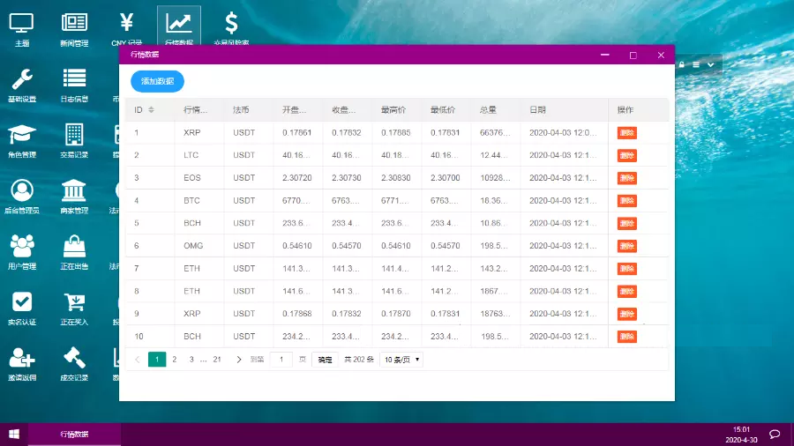Open 角色管理 graduation cap icon
The image size is (794, 446).
tap(22, 138)
